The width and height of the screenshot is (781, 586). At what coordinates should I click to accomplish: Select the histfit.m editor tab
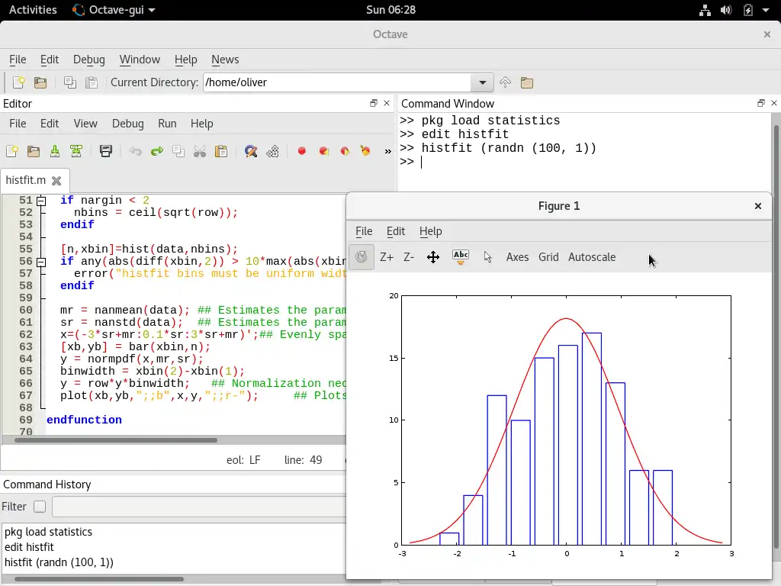coord(25,180)
